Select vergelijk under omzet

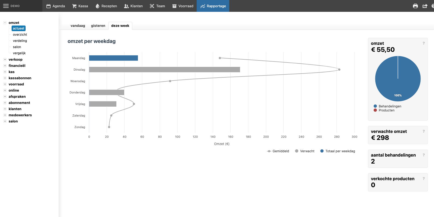click(x=19, y=53)
